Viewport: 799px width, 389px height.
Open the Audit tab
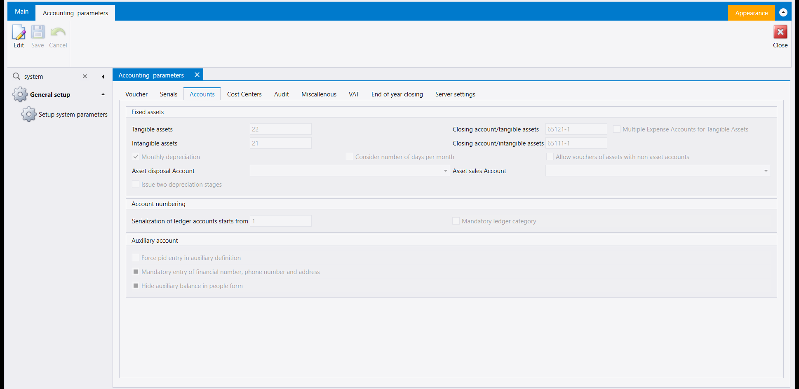(282, 94)
